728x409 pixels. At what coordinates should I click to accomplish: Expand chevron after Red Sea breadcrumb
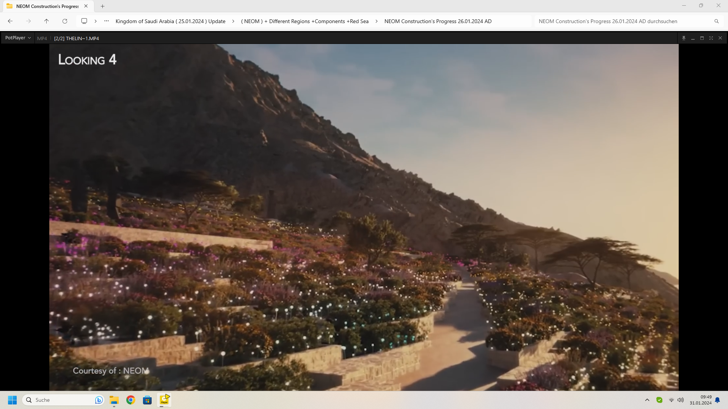pyautogui.click(x=377, y=21)
